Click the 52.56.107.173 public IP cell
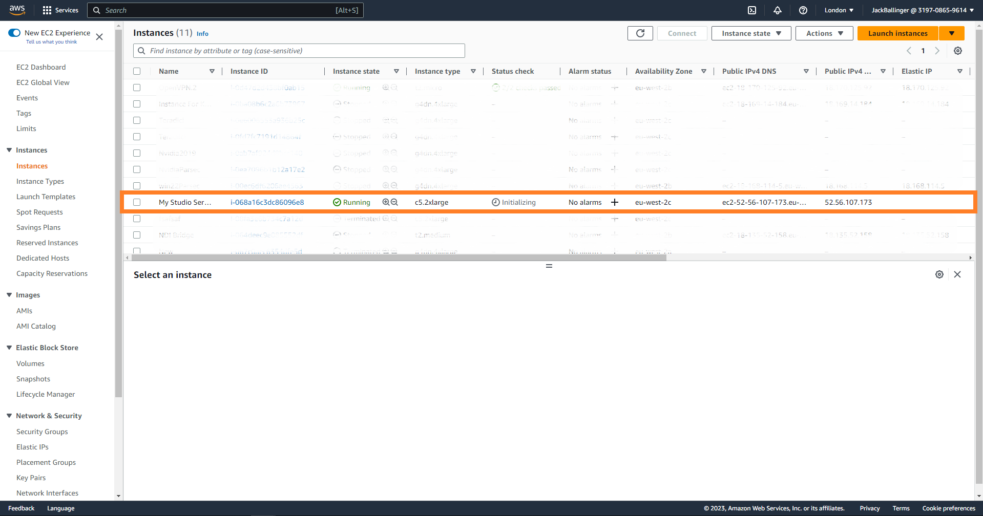983x516 pixels. click(x=848, y=202)
